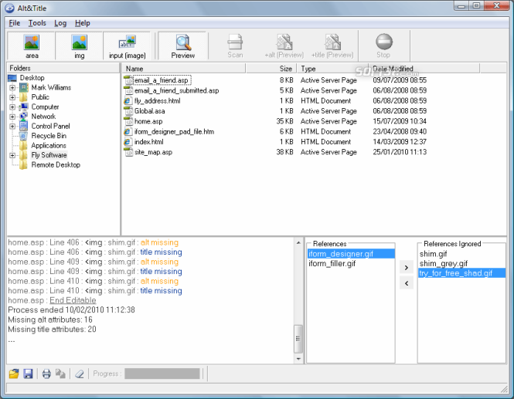Image resolution: width=514 pixels, height=399 pixels.
Task: Sort files by Size column header
Action: [x=271, y=69]
